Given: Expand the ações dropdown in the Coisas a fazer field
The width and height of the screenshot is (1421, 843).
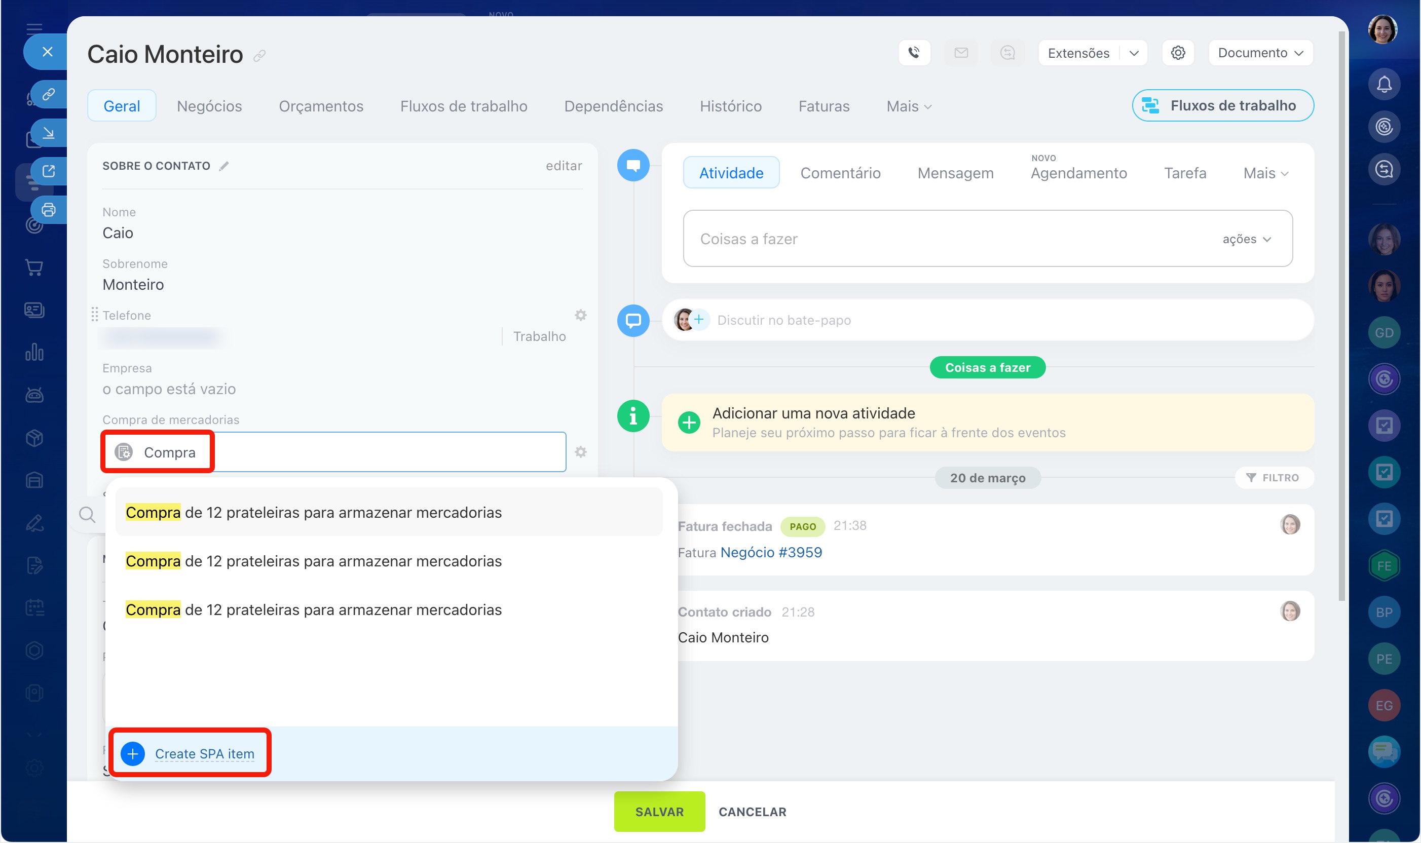Looking at the screenshot, I should tap(1247, 239).
